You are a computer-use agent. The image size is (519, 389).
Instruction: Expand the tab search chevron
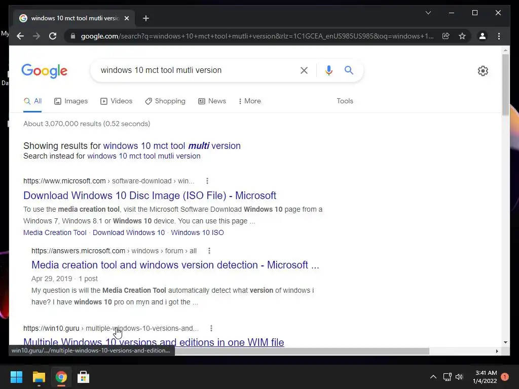click(428, 13)
